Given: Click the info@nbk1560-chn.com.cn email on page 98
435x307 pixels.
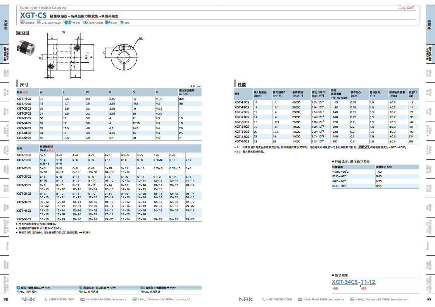Looking at the screenshot, I should (107, 300).
